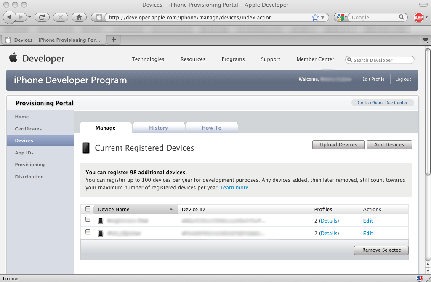The height and width of the screenshot is (282, 431).
Task: Click the S! icon in status bar
Action: coord(420,278)
